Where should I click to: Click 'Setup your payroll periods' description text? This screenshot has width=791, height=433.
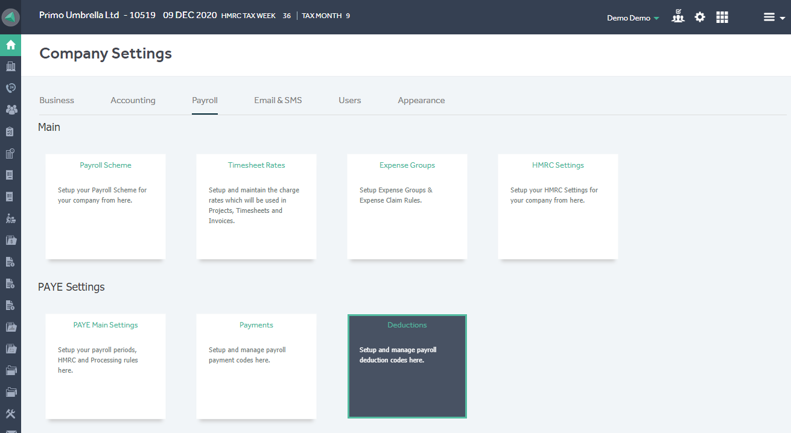pyautogui.click(x=98, y=360)
